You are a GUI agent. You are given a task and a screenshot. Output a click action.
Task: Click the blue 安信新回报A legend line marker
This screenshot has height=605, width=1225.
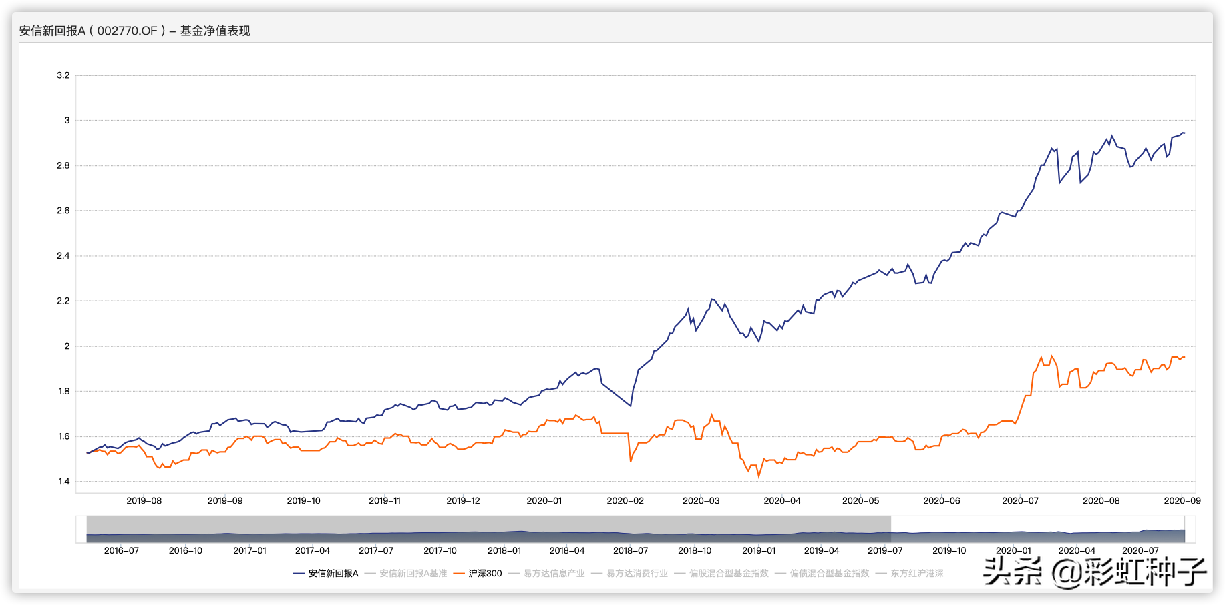[x=299, y=574]
